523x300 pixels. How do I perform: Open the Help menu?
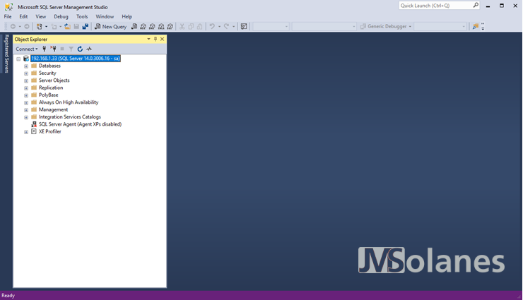(127, 16)
